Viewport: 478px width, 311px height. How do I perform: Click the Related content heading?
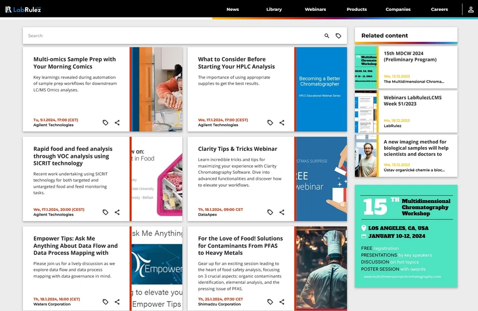pos(384,35)
